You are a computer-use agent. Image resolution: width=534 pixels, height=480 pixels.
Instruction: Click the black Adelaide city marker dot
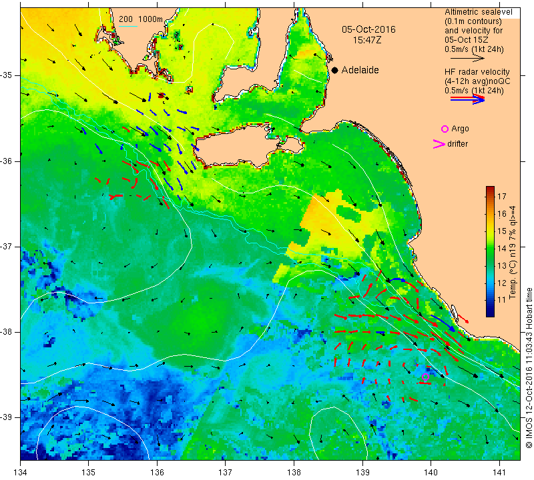coord(335,70)
